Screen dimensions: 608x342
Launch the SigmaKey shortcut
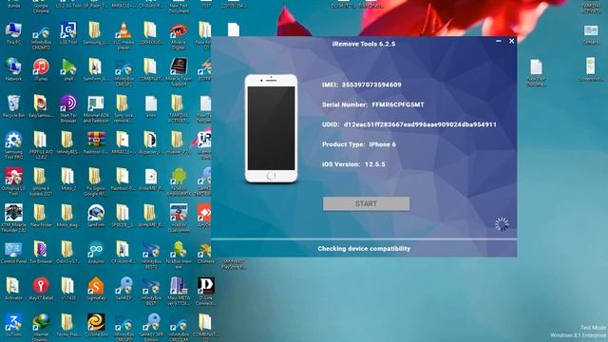96,289
